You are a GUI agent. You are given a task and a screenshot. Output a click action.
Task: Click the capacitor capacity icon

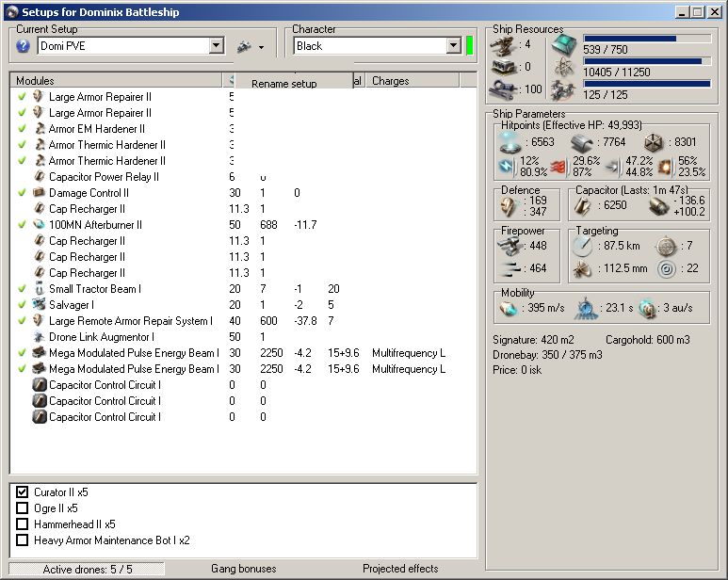point(583,205)
